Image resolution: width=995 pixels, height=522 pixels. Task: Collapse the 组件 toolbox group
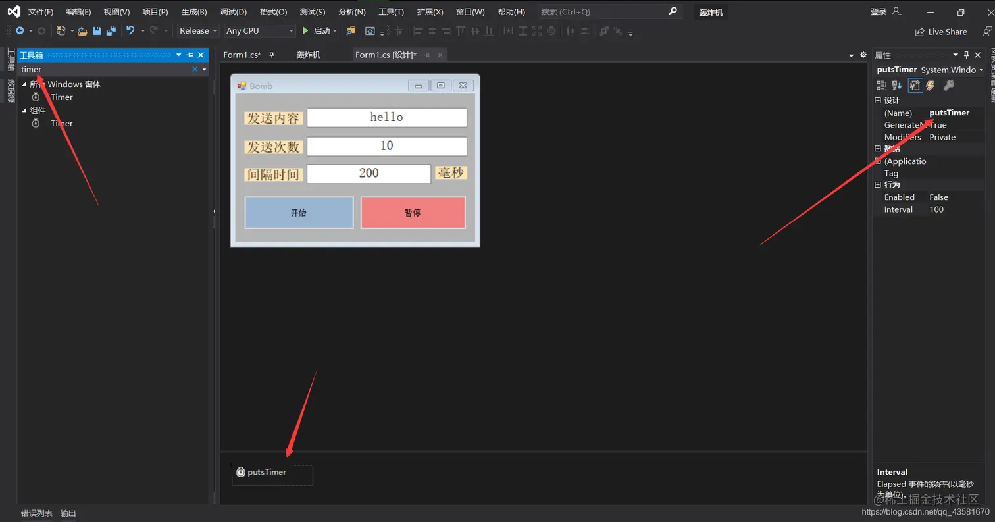(24, 111)
